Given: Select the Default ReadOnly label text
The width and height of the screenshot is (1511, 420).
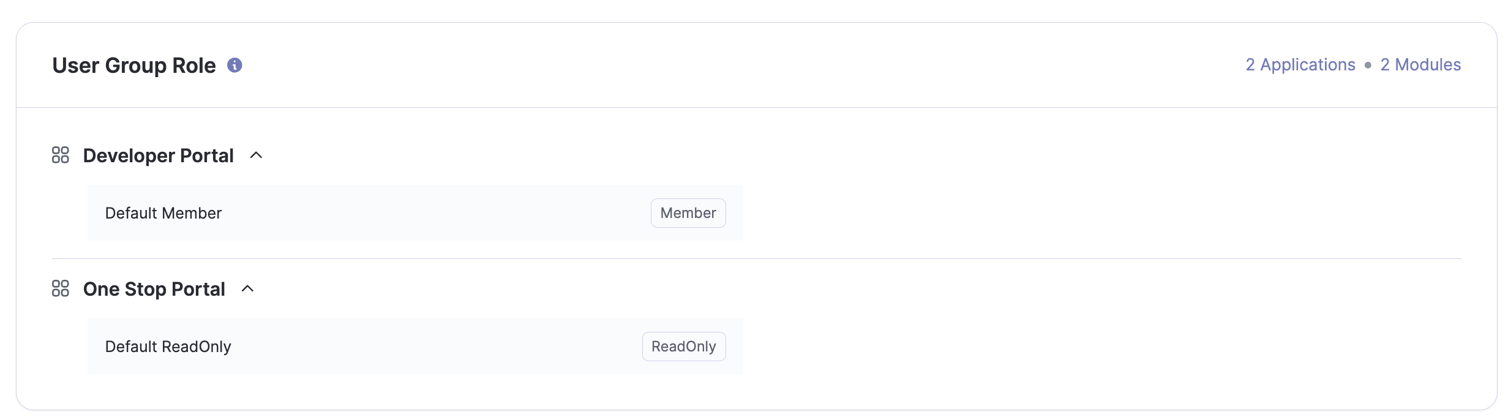Looking at the screenshot, I should point(168,347).
